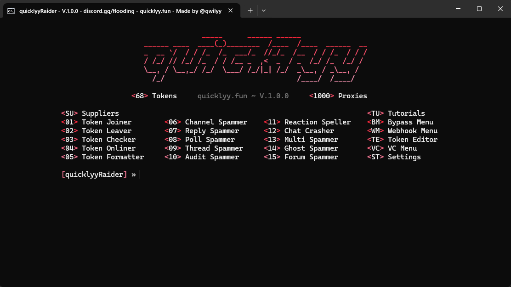
Task: Click the "<WM> Webhook Menu" entry
Action: (402, 131)
